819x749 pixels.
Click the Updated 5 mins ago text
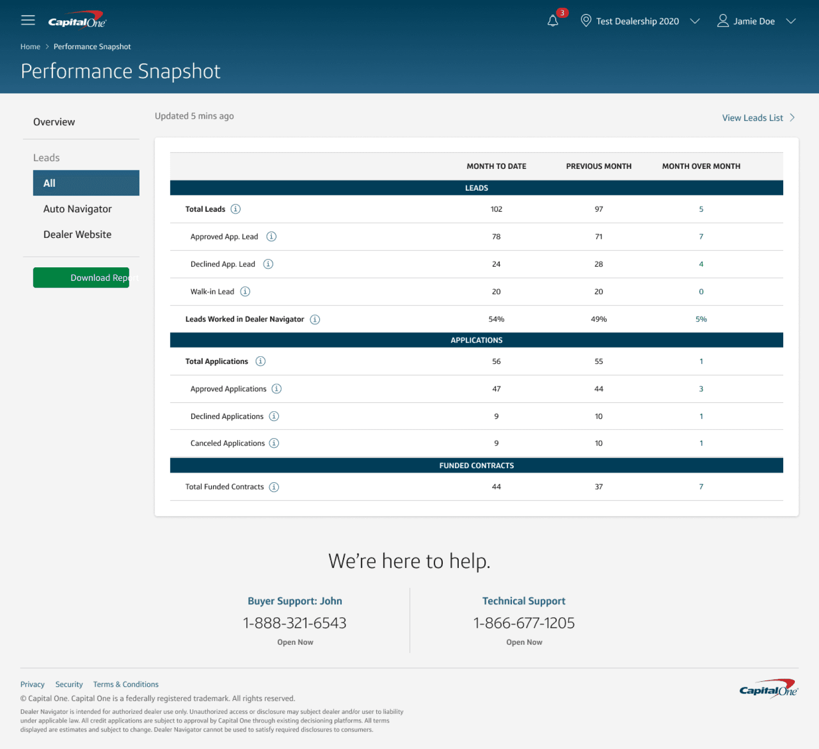194,116
